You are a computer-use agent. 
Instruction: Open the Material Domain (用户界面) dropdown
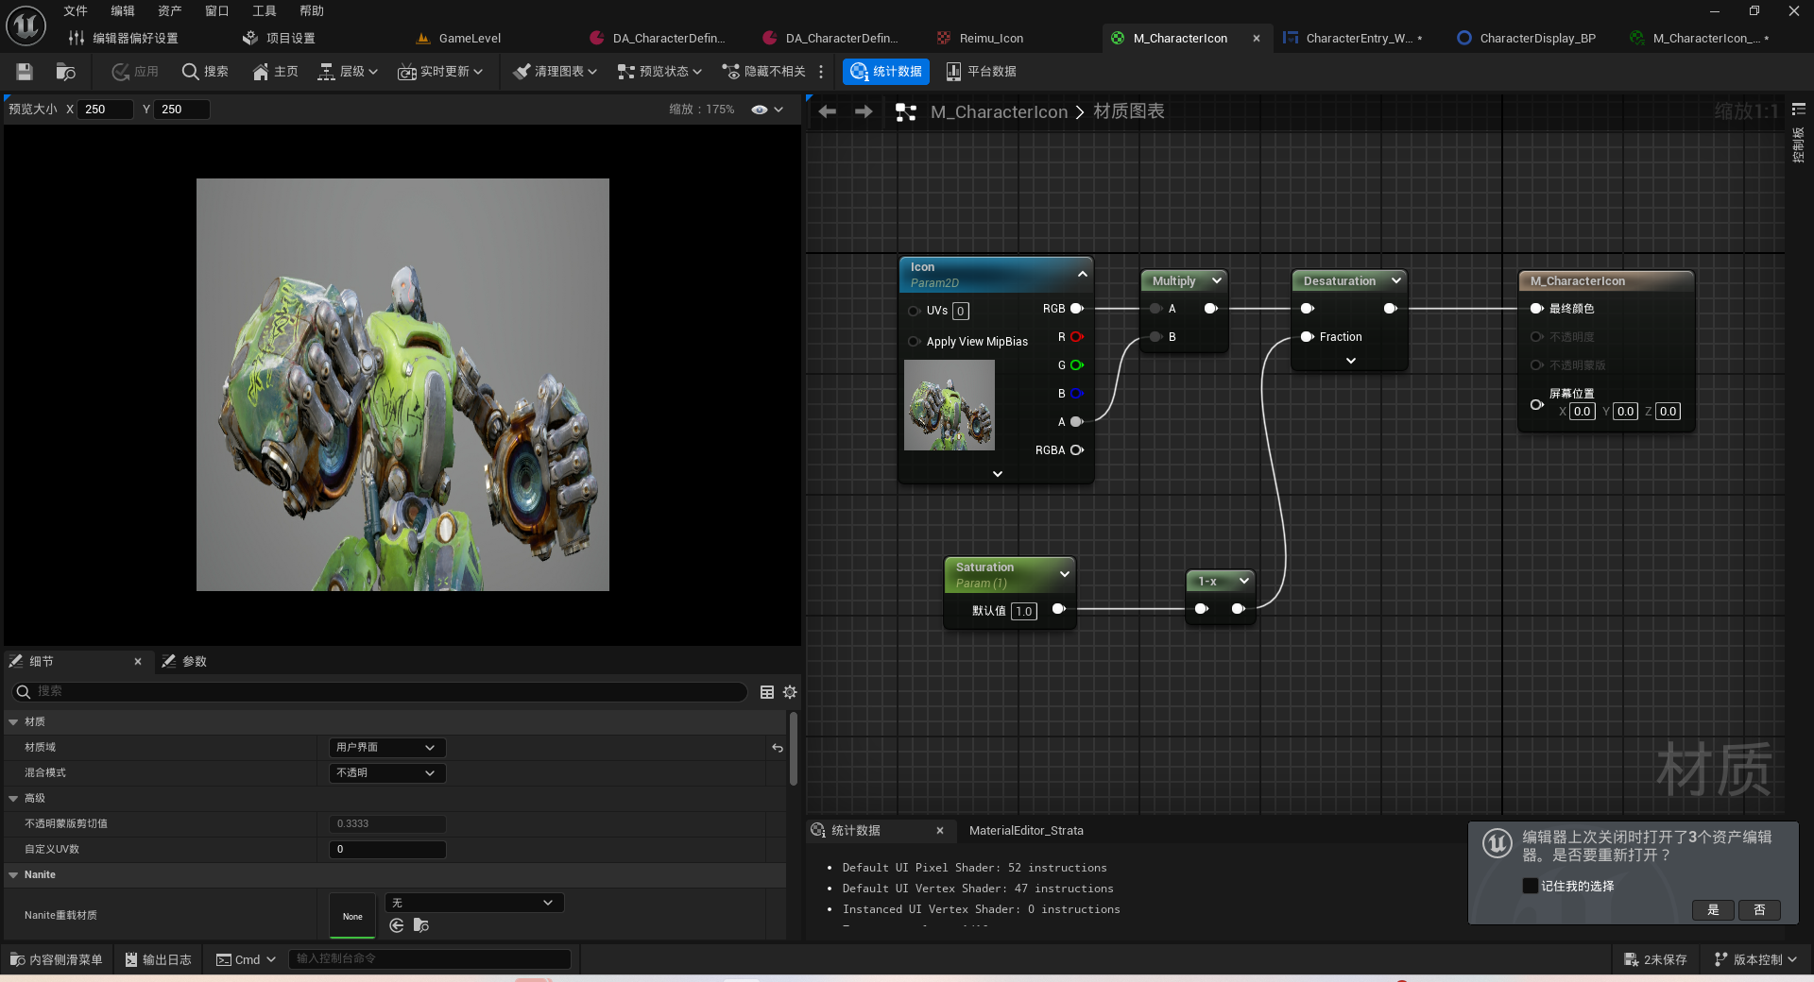(x=386, y=748)
